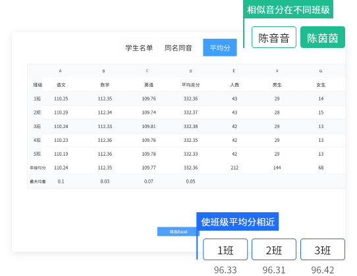Click grade girls count 68

tap(321, 168)
